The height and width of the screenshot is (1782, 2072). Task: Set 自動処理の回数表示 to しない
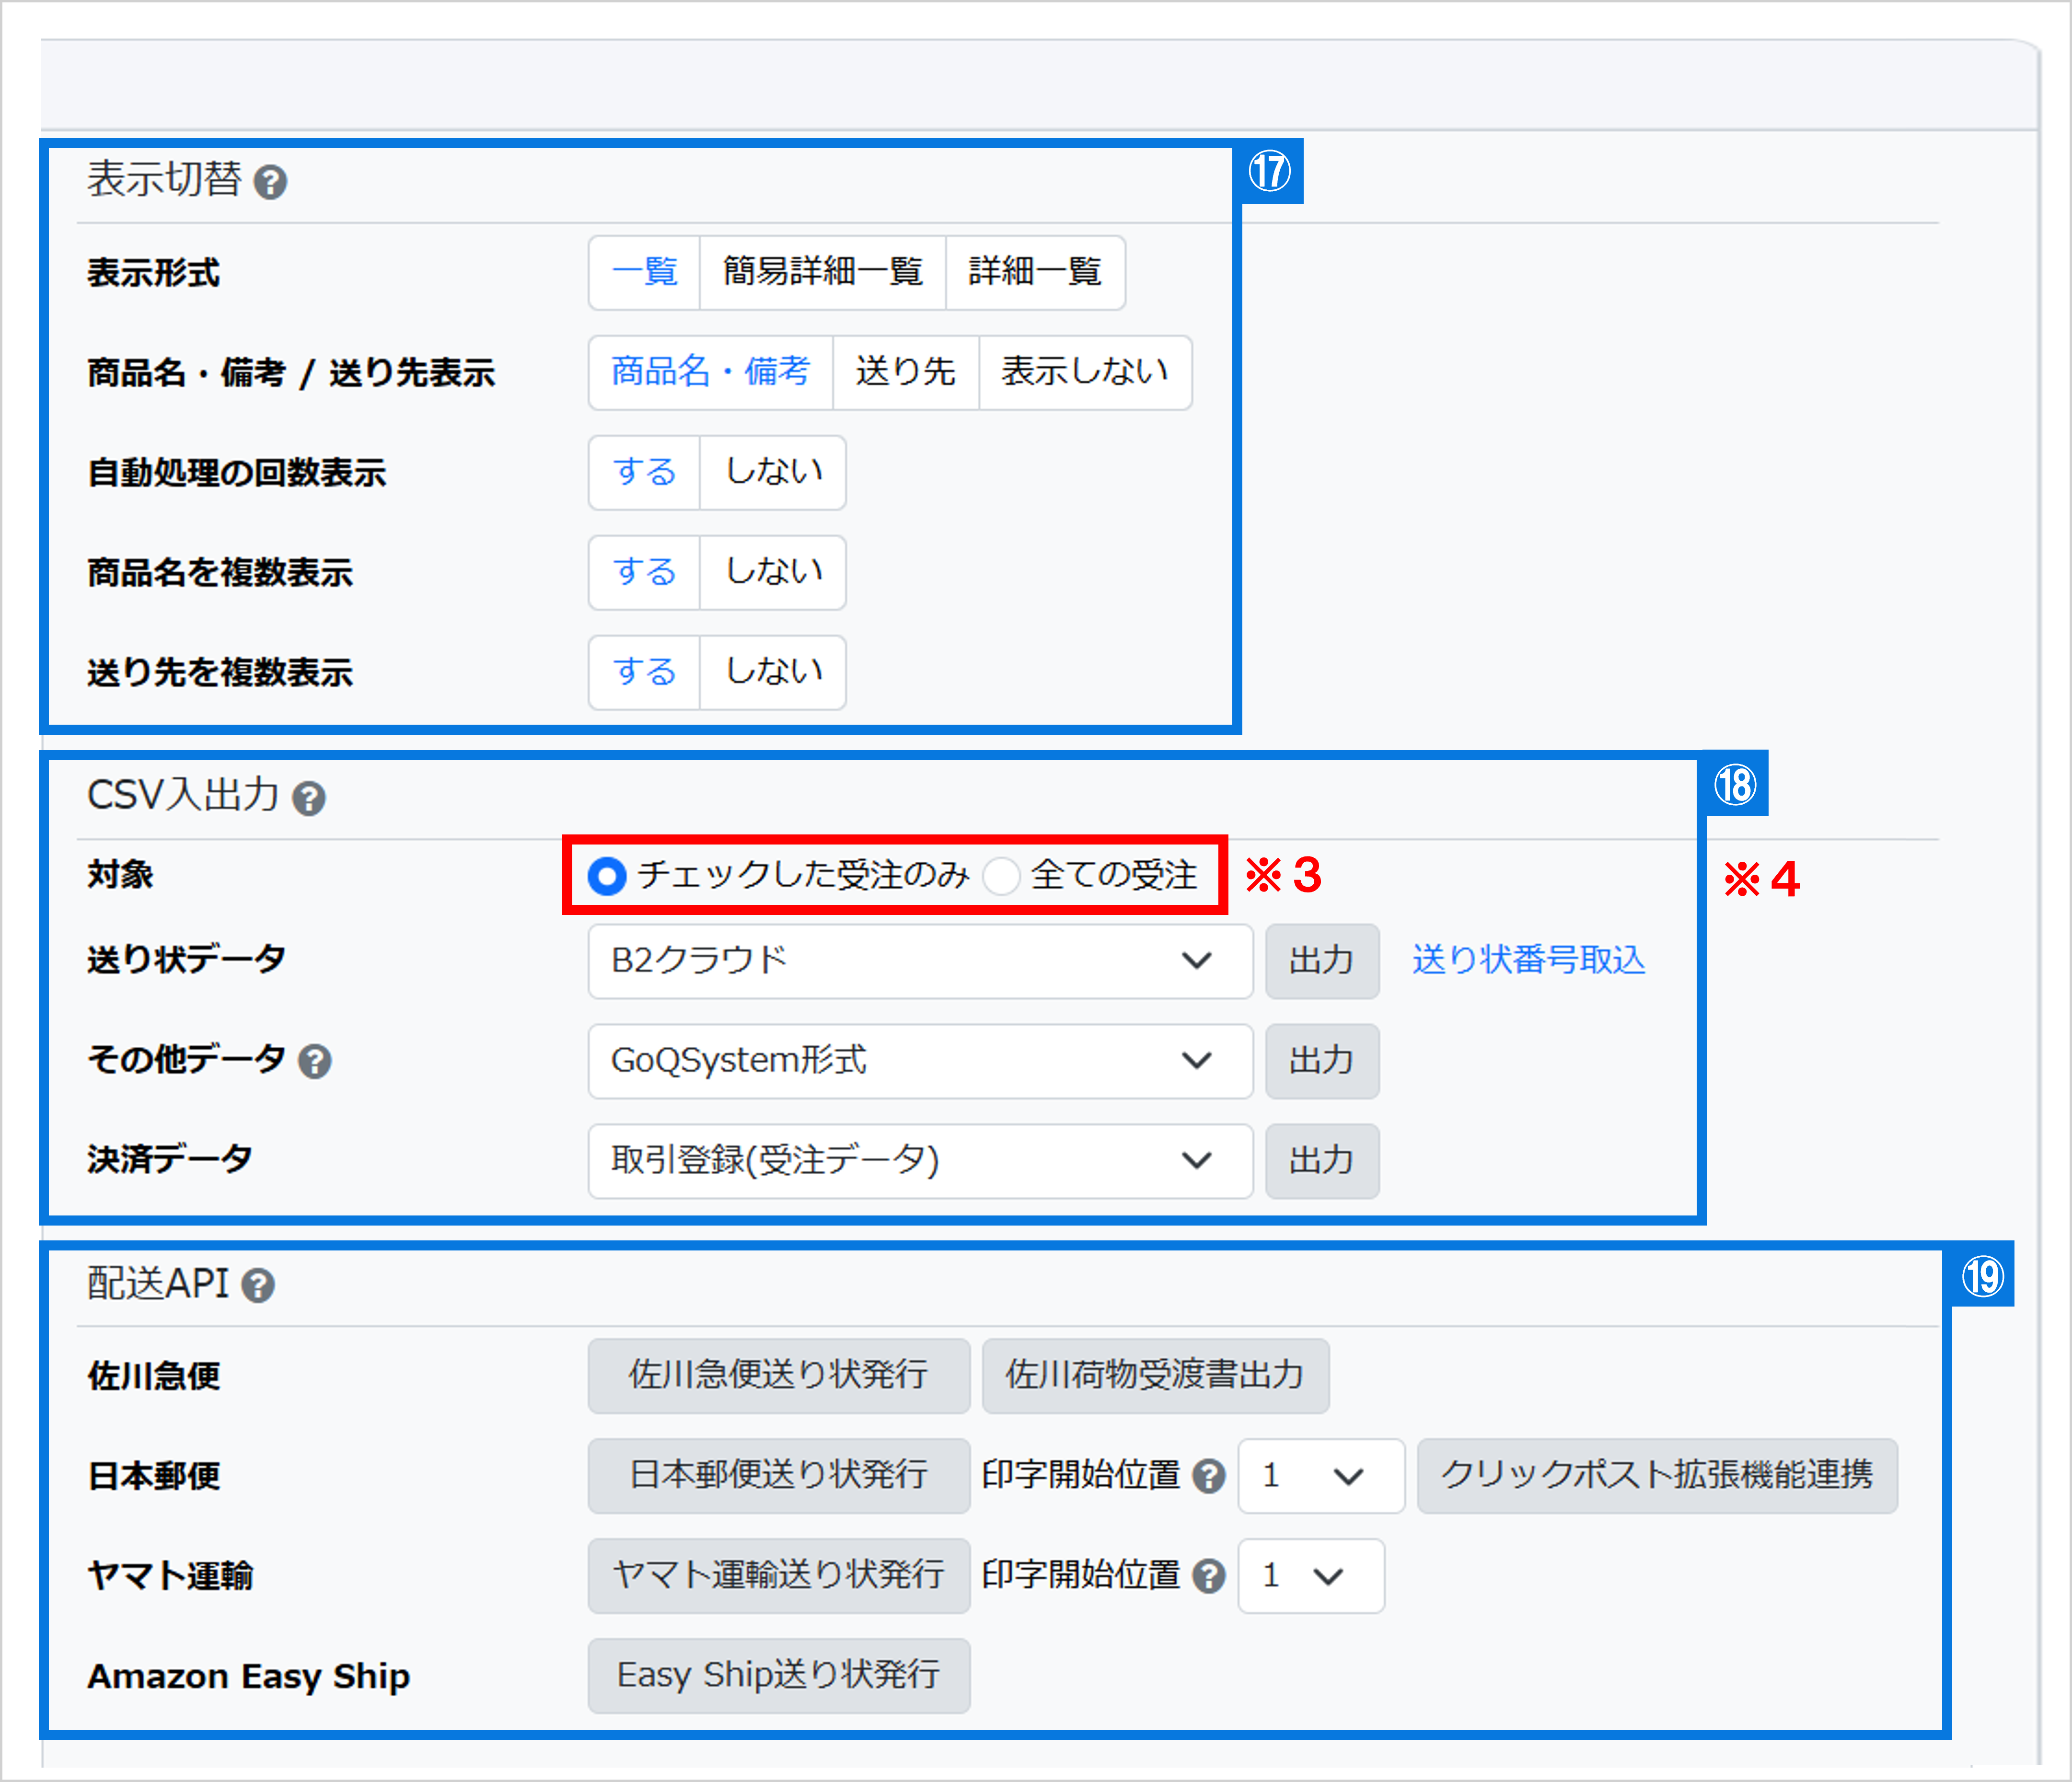pos(773,472)
